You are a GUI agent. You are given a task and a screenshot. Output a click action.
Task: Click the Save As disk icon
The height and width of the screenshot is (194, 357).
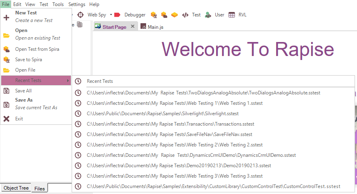pyautogui.click(x=6, y=105)
